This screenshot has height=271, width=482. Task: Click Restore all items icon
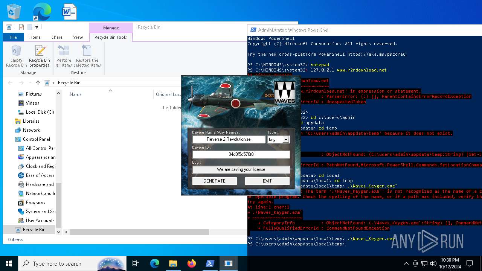tap(64, 56)
